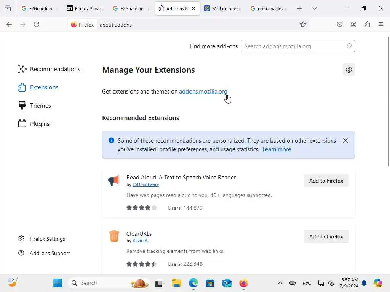Open File Explorer from the taskbar

click(x=177, y=283)
